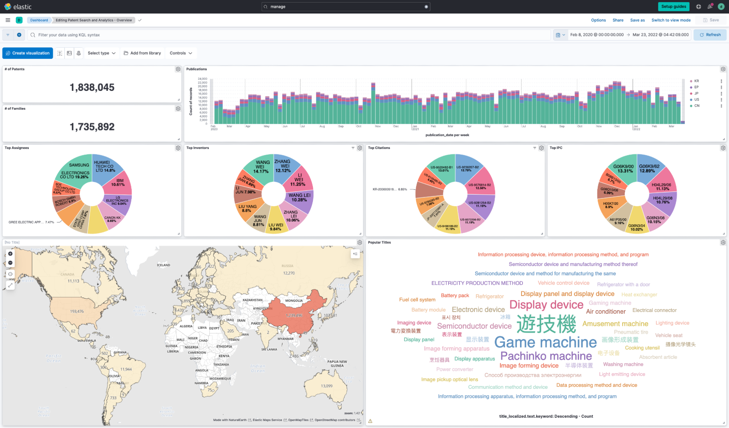Click Add from library button

point(142,53)
